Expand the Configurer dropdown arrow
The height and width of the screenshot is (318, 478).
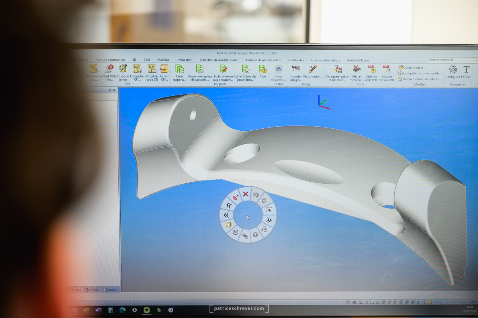click(453, 81)
